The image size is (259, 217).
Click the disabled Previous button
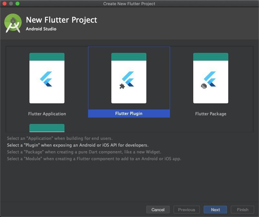tap(186, 210)
